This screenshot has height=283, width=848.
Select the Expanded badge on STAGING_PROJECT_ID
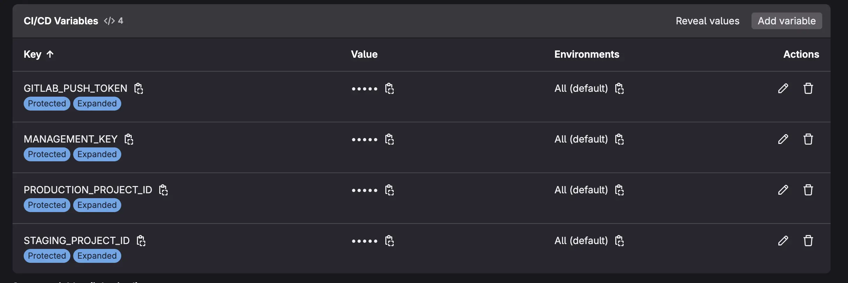[x=97, y=256]
